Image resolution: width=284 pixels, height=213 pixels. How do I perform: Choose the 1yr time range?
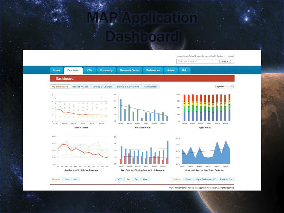[x=129, y=179]
